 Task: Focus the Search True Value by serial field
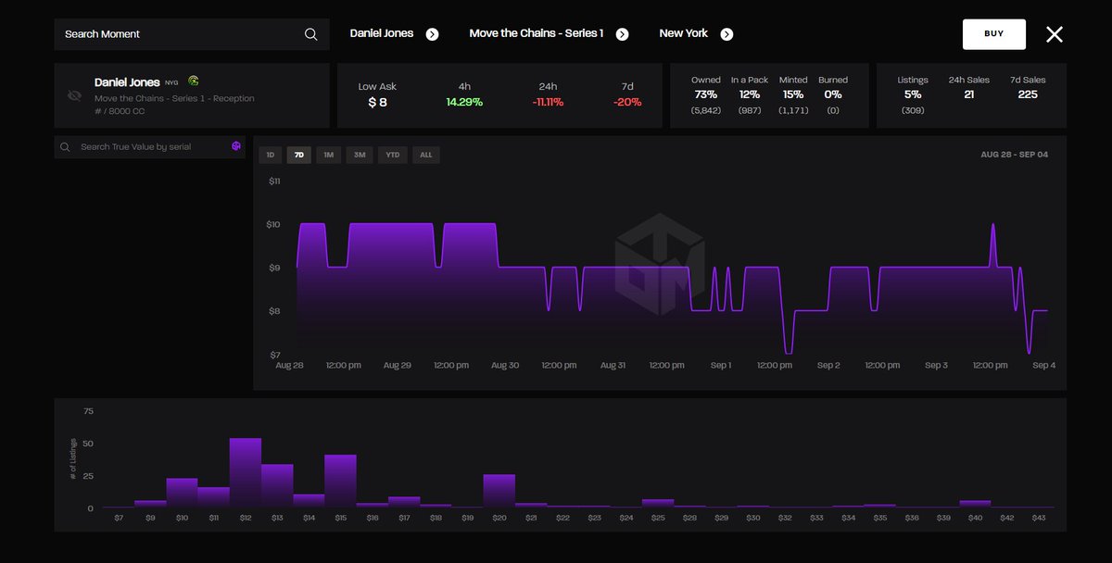pos(150,146)
